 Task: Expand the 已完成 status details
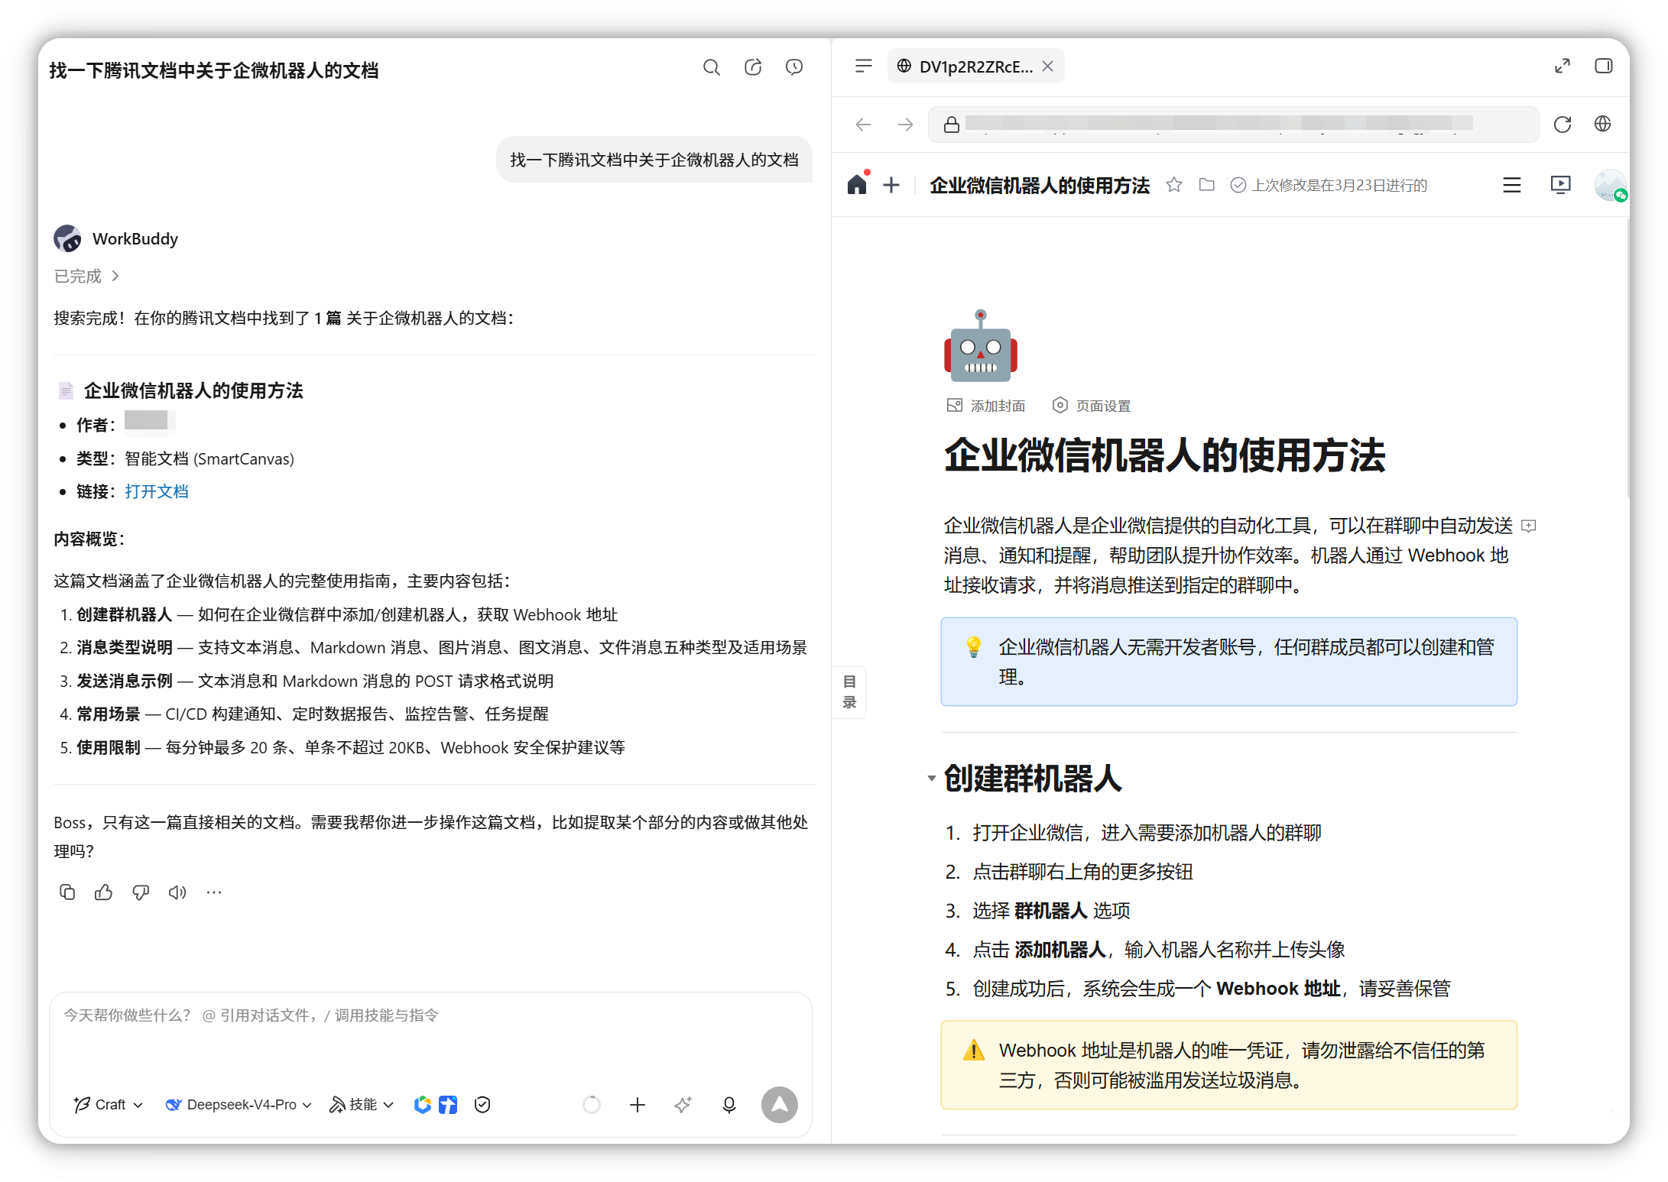(x=86, y=276)
